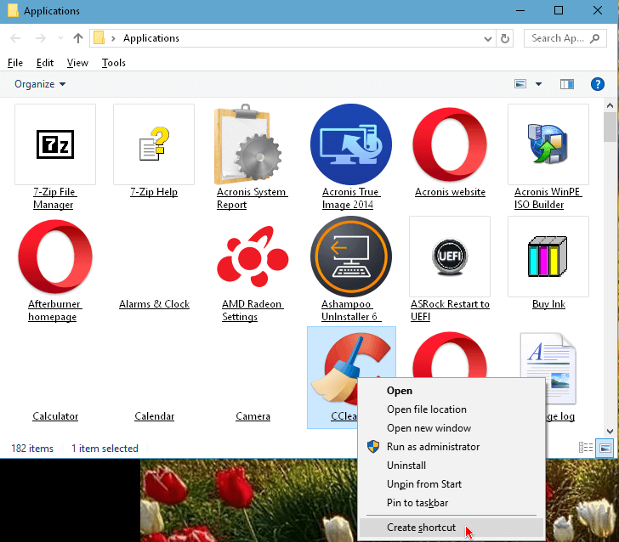This screenshot has width=619, height=542.
Task: Select the AMD Radeon Settings icon
Action: (253, 257)
